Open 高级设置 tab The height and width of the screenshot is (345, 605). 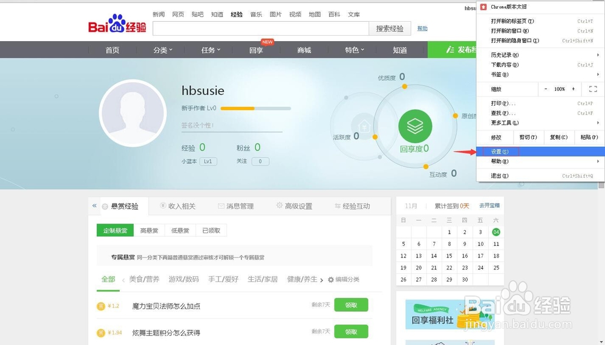click(x=295, y=206)
